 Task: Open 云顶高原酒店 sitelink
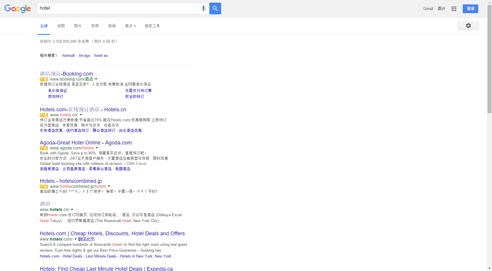pyautogui.click(x=74, y=169)
